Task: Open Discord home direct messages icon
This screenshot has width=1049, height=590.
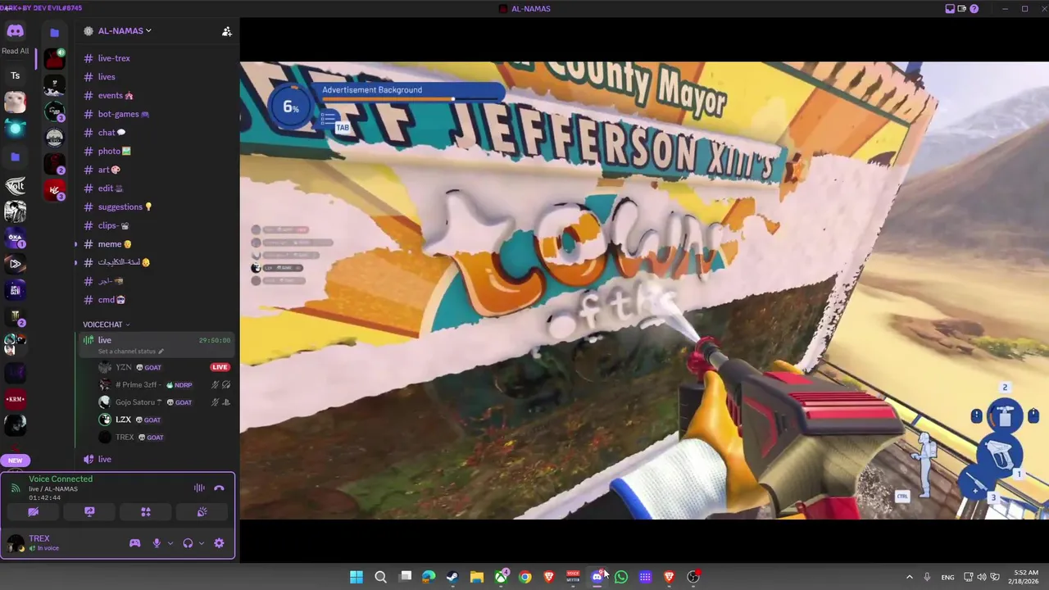Action: coord(15,31)
